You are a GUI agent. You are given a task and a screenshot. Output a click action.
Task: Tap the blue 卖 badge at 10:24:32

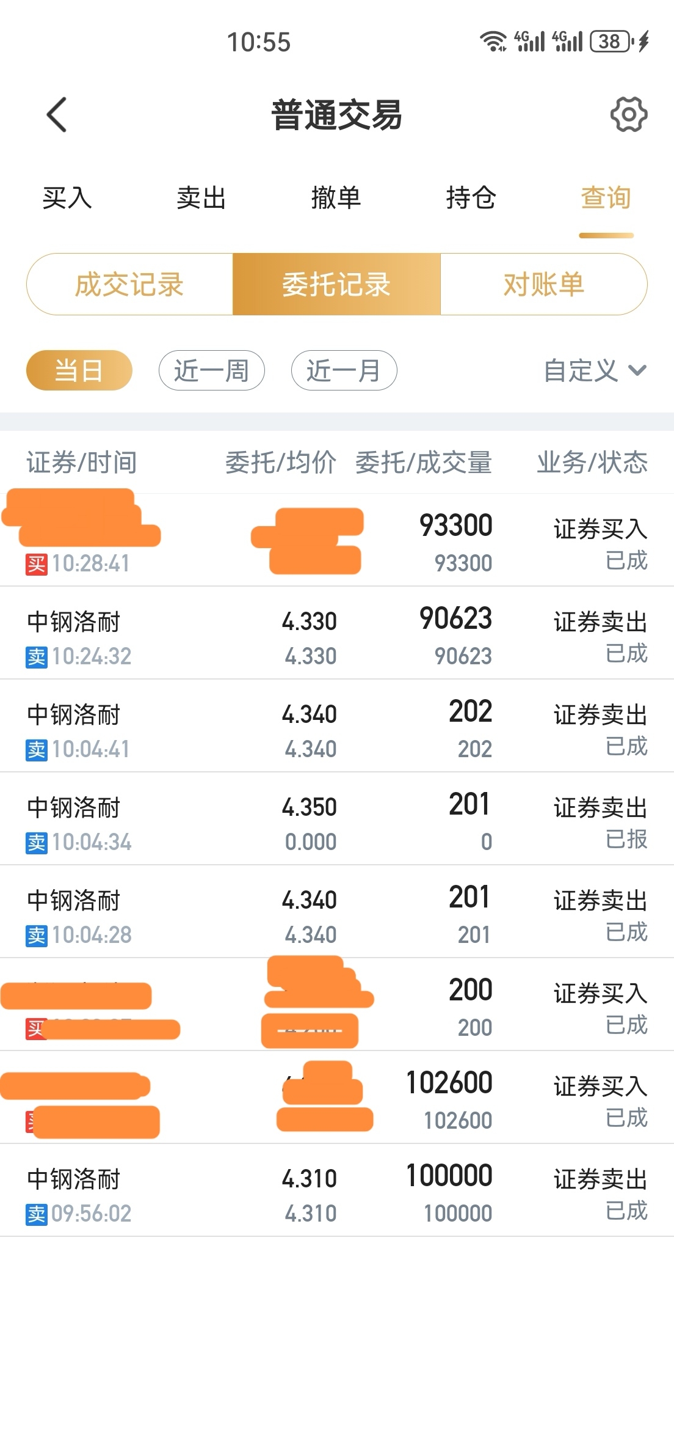click(x=37, y=657)
